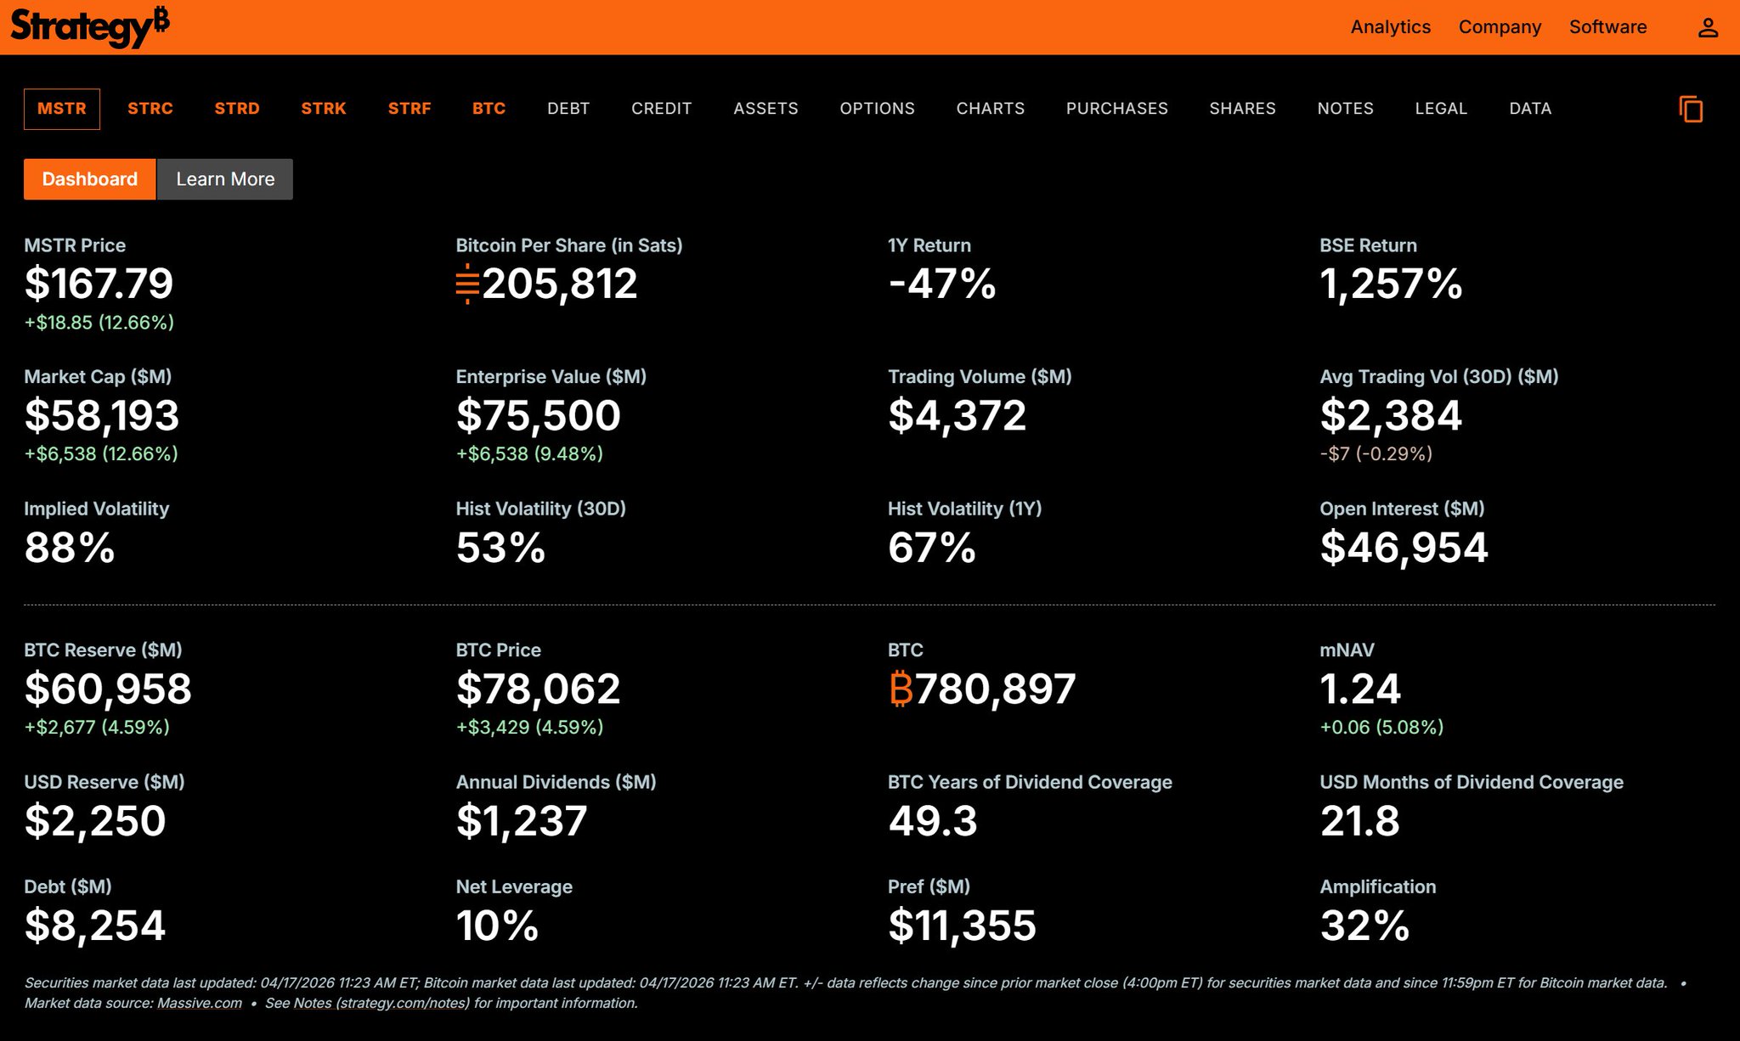Click the user account profile icon
This screenshot has height=1041, width=1740.
(x=1708, y=28)
